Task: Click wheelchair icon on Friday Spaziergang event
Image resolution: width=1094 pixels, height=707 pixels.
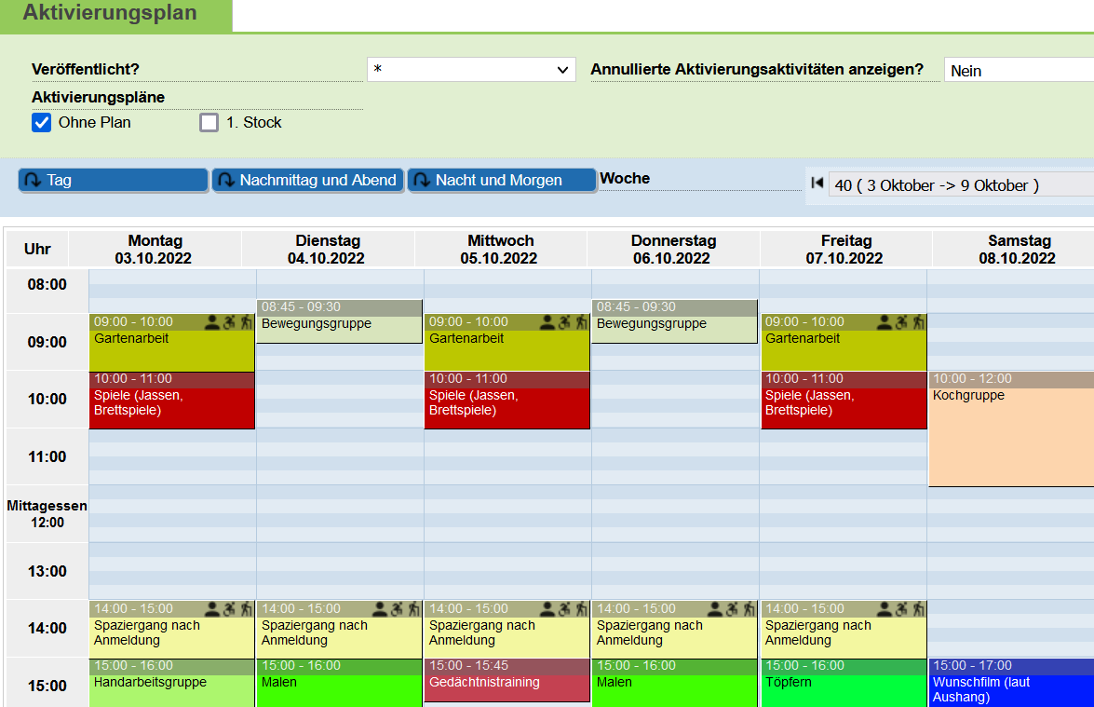Action: pos(901,609)
